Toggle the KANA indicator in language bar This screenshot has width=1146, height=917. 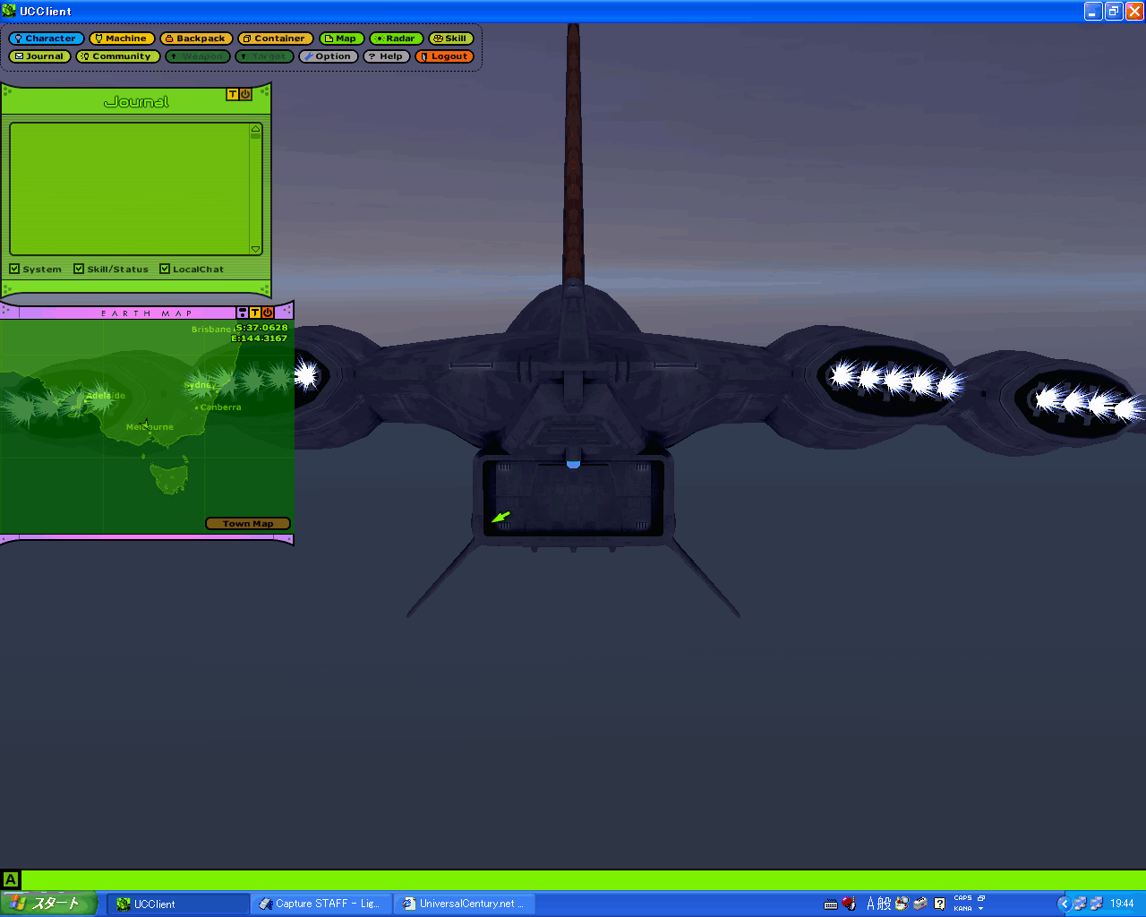click(x=962, y=909)
